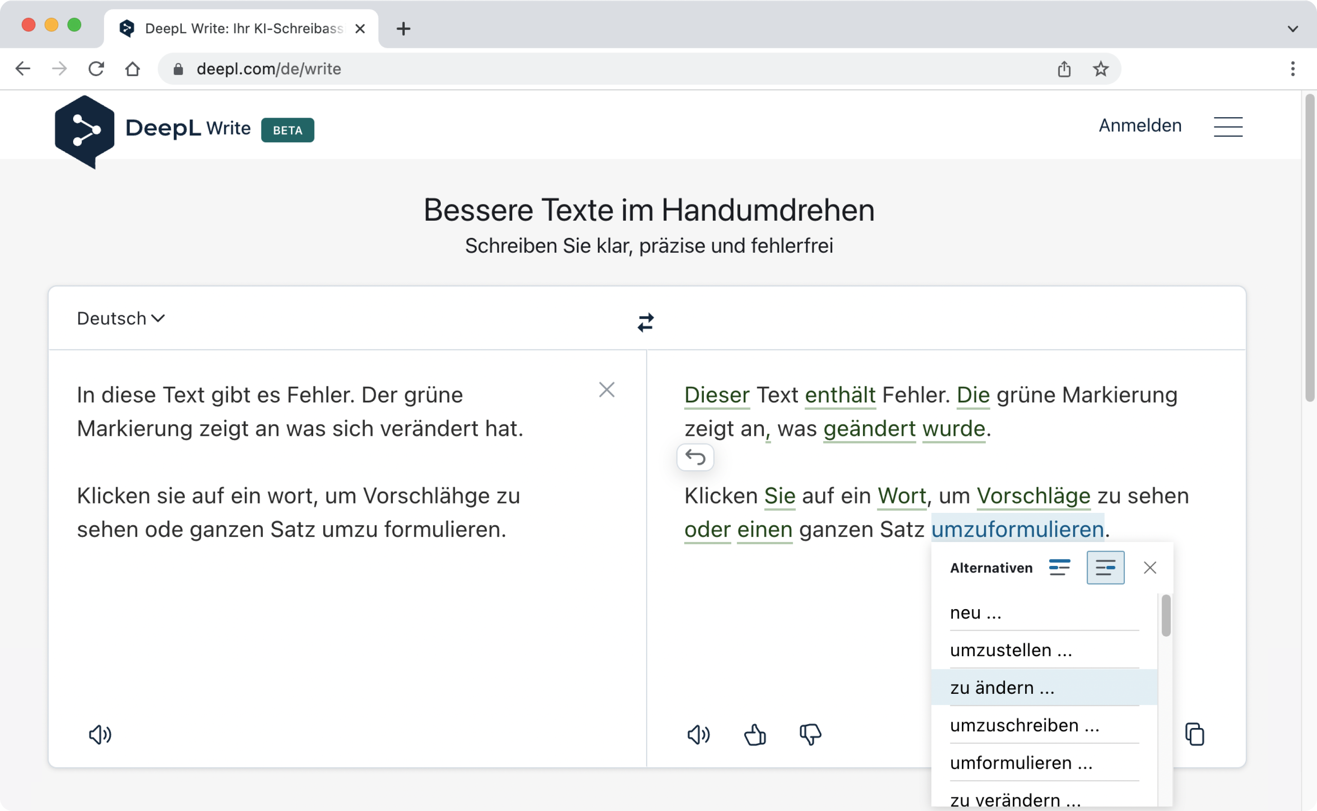Go forward in browser history
Viewport: 1317px width, 811px height.
(59, 69)
